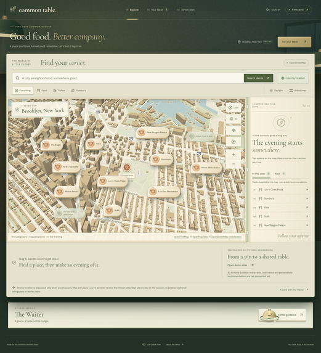
Task: Click the magnifier icon in search bar
Action: [17, 78]
